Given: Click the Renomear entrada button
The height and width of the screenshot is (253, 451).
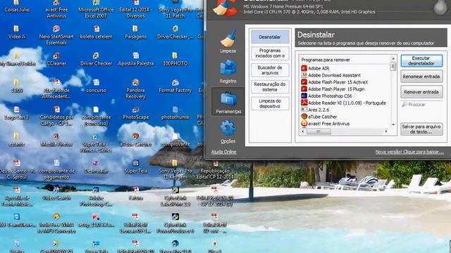Looking at the screenshot, I should pyautogui.click(x=421, y=77).
